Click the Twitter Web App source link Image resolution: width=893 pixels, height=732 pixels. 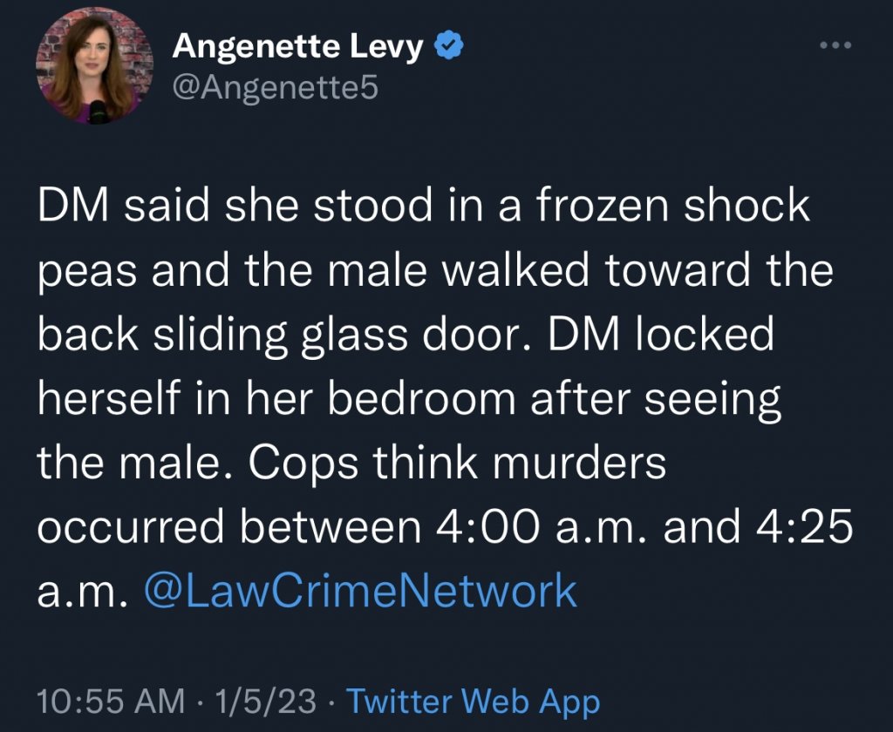pyautogui.click(x=474, y=701)
